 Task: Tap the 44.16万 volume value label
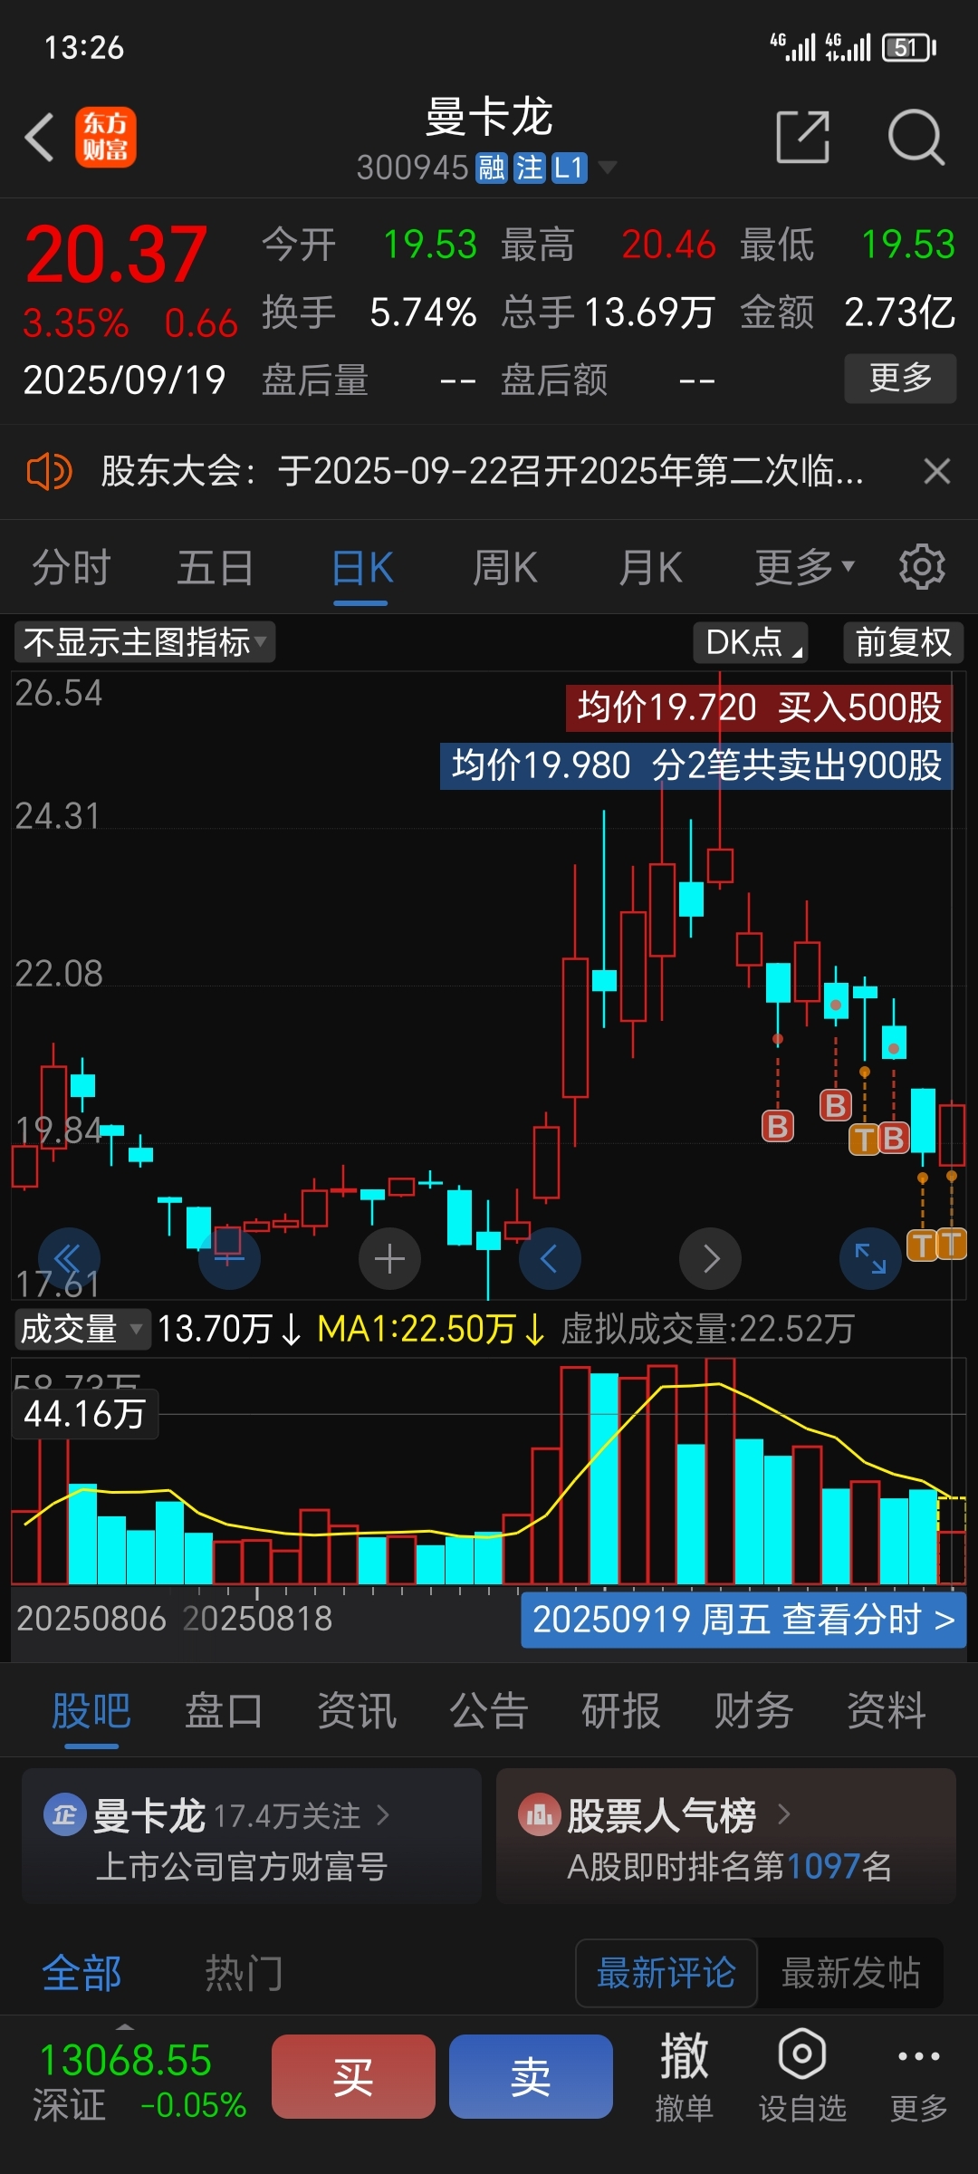(84, 1414)
